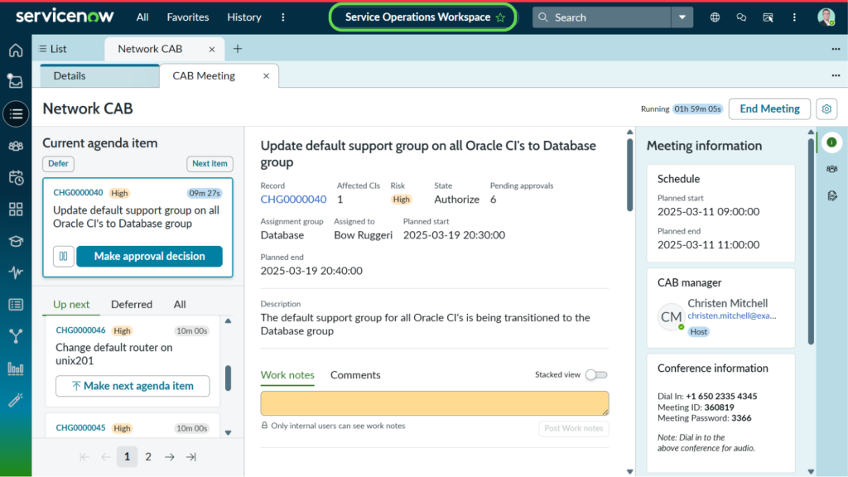Image resolution: width=848 pixels, height=477 pixels.
Task: Open CHG0000045 link in Up next
Action: 80,428
